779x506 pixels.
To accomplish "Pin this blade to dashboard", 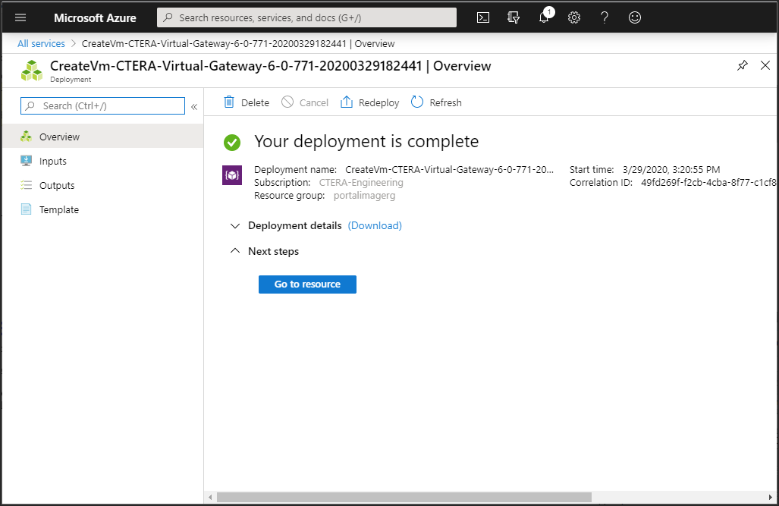I will click(743, 65).
